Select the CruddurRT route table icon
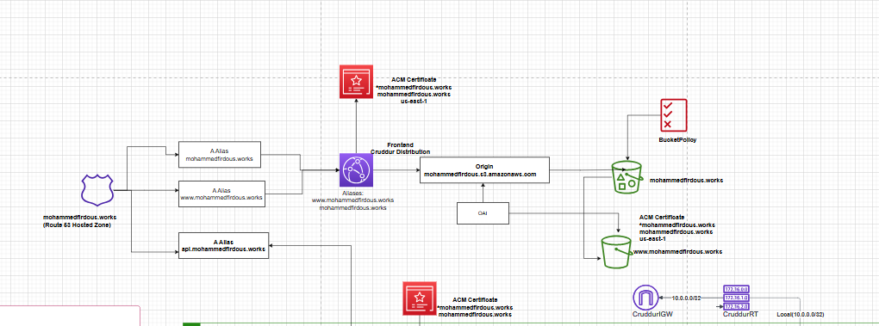This screenshot has width=879, height=326. [x=737, y=298]
